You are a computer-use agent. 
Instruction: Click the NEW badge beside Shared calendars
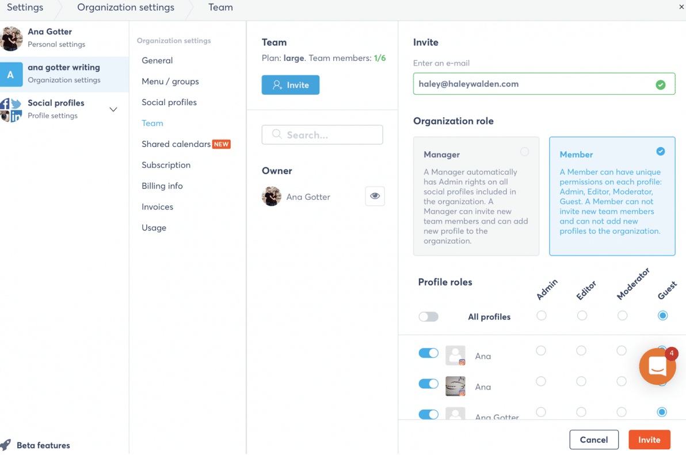[x=222, y=144]
